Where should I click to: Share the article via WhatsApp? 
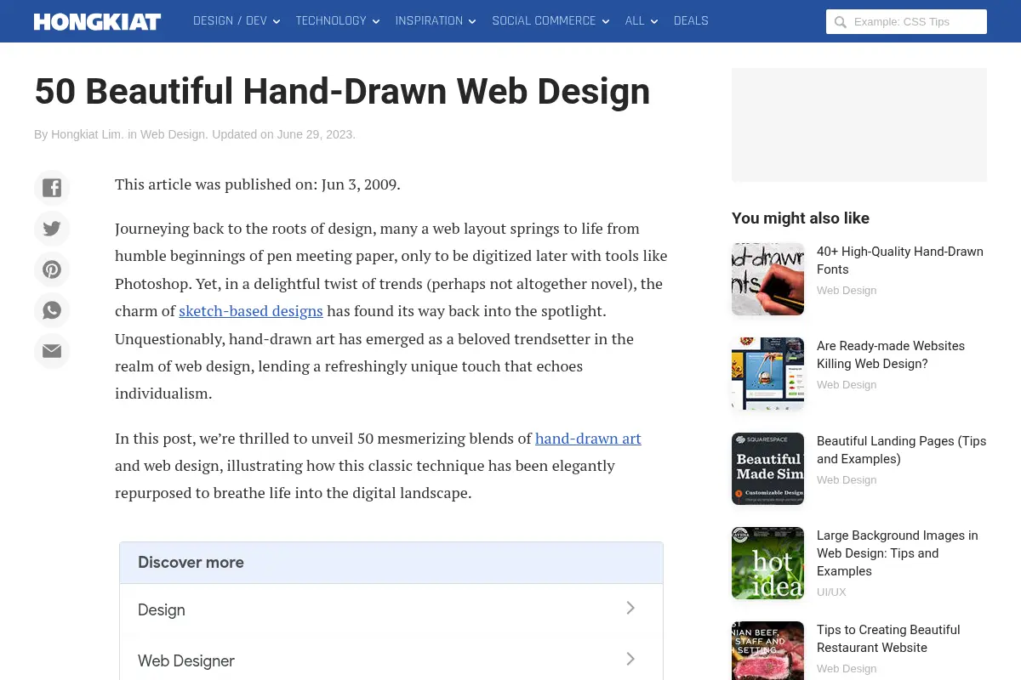pyautogui.click(x=52, y=310)
